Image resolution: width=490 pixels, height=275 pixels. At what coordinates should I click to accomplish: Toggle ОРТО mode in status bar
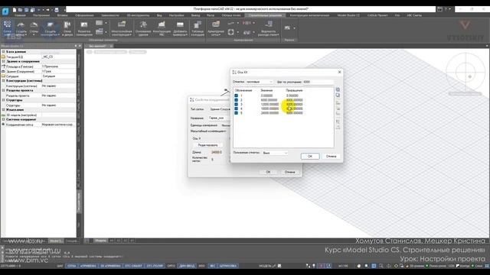tap(171, 266)
